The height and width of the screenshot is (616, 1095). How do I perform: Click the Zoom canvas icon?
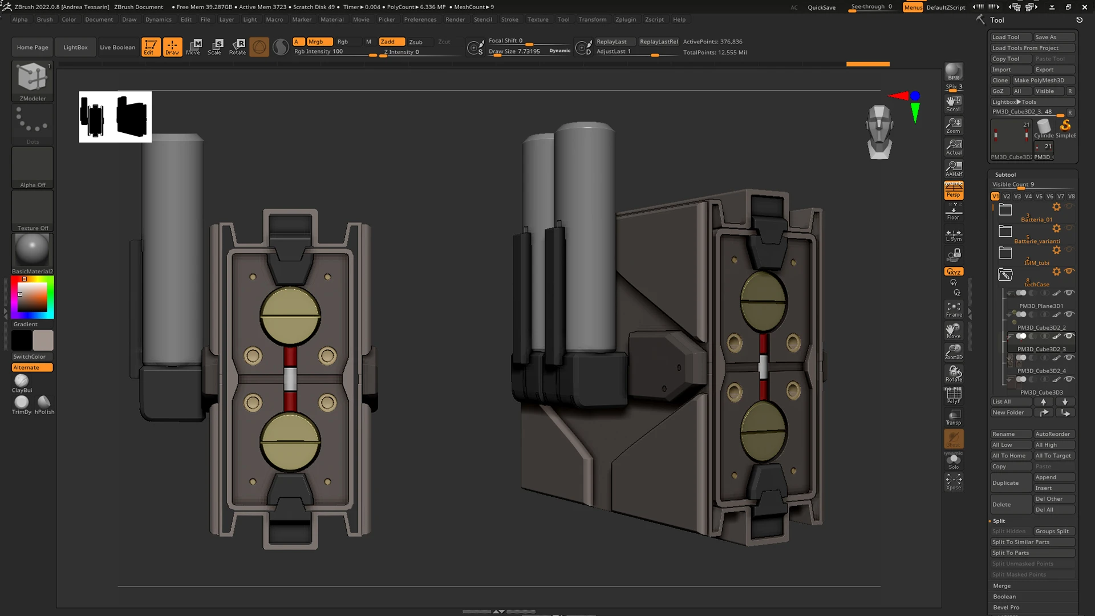[954, 125]
